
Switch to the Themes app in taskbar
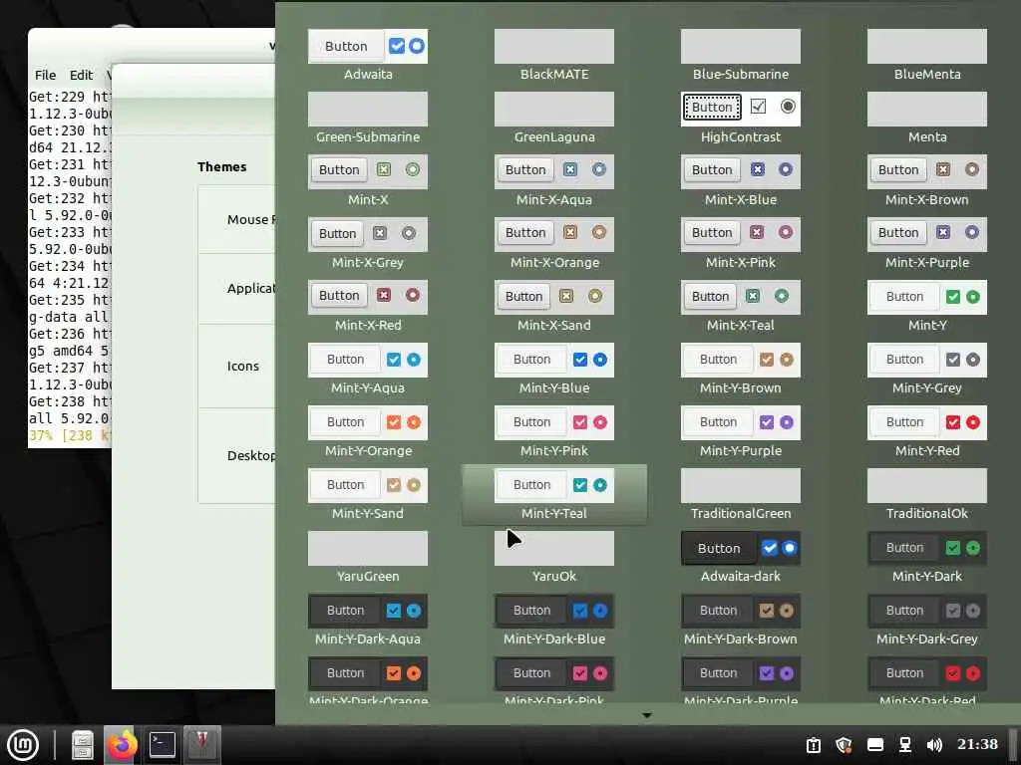[x=201, y=745]
